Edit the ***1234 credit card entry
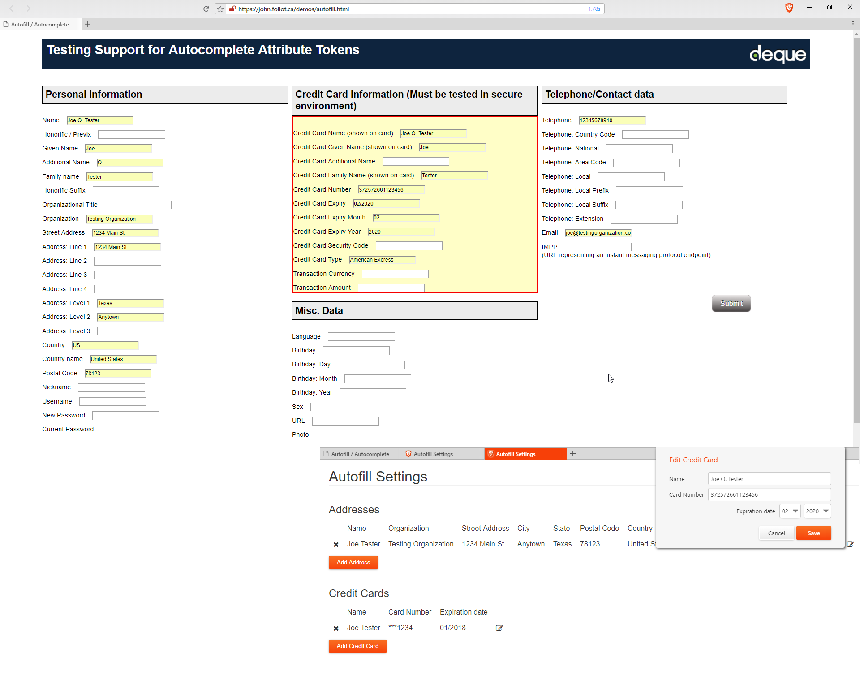 pyautogui.click(x=499, y=628)
